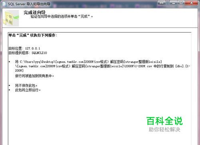200x145 pixels.
Task: Click the bullet "此包将立即运行。"
Action: coord(28,90)
